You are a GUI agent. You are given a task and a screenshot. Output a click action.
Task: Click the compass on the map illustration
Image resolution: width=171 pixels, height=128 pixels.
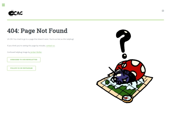[x=127, y=99]
